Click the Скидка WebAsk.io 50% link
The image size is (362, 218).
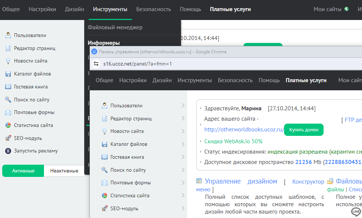(233, 141)
